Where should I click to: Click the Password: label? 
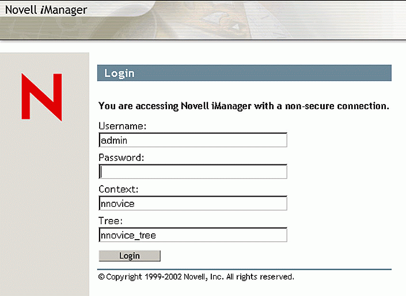(121, 157)
